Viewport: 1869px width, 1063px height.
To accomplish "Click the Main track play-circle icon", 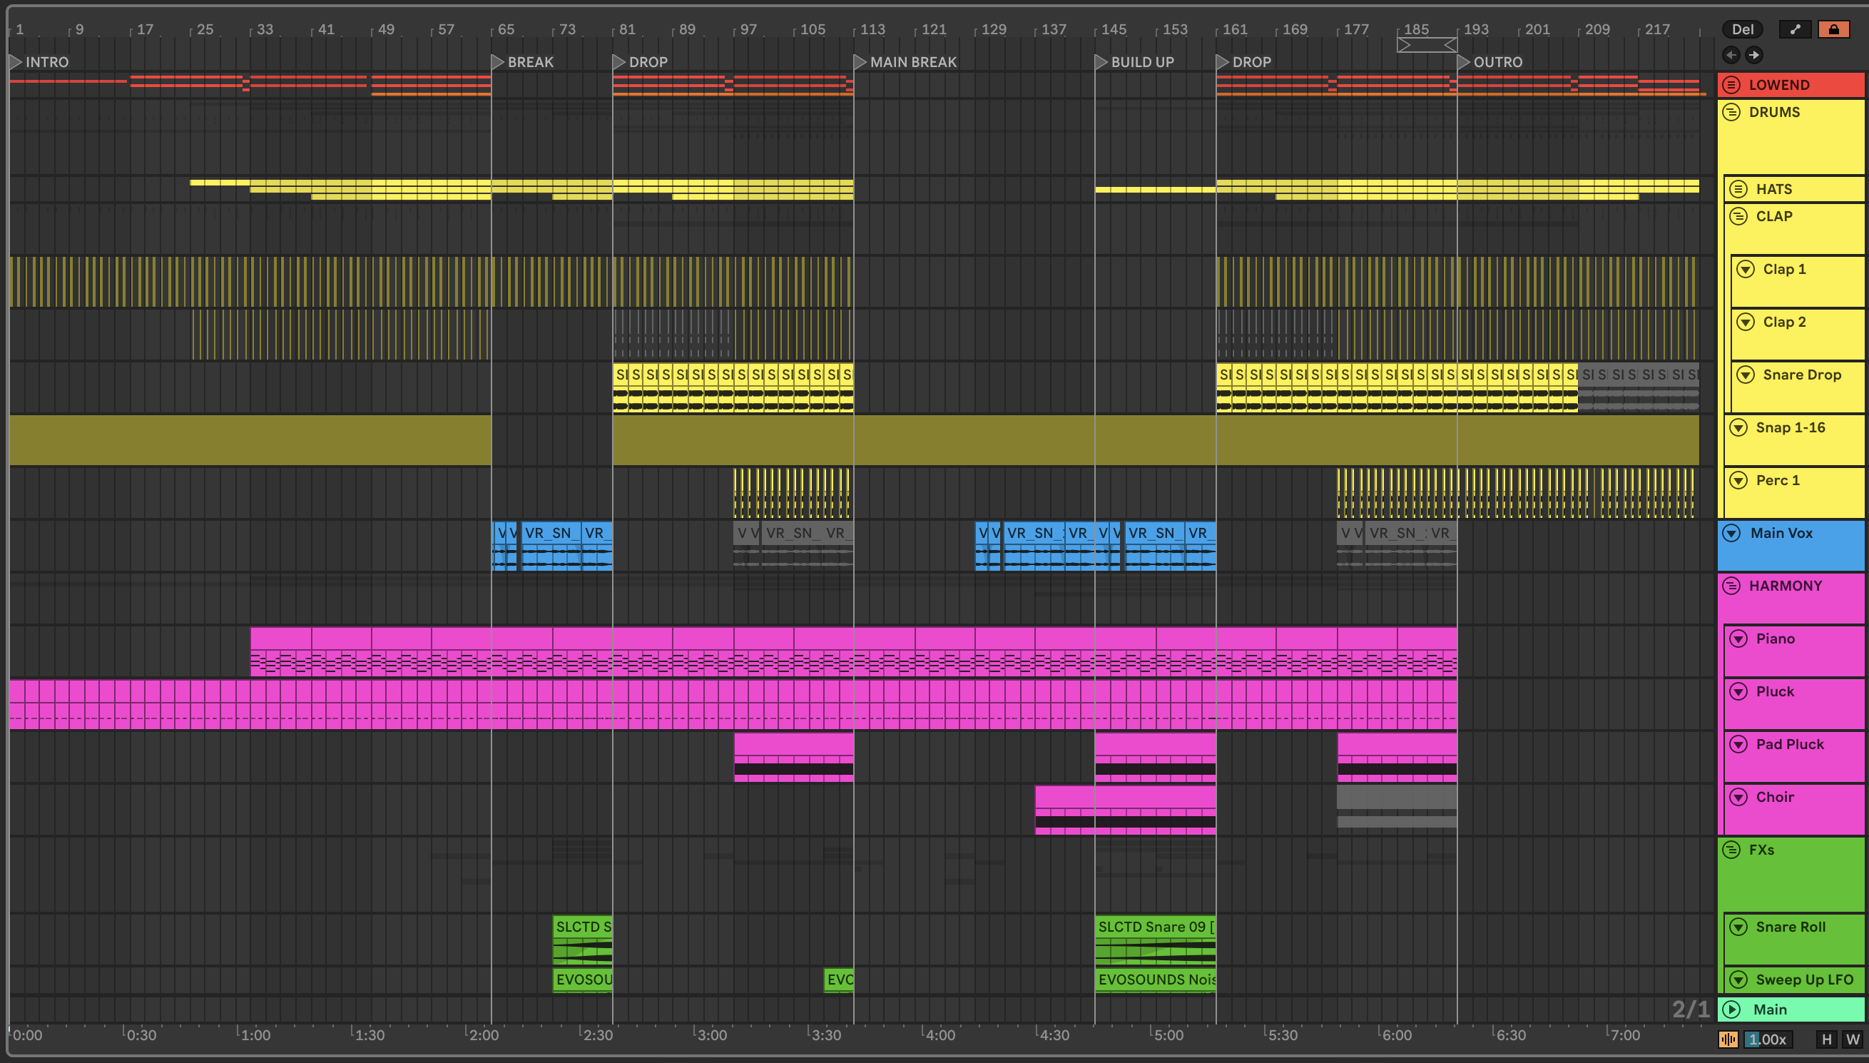I will point(1731,1009).
